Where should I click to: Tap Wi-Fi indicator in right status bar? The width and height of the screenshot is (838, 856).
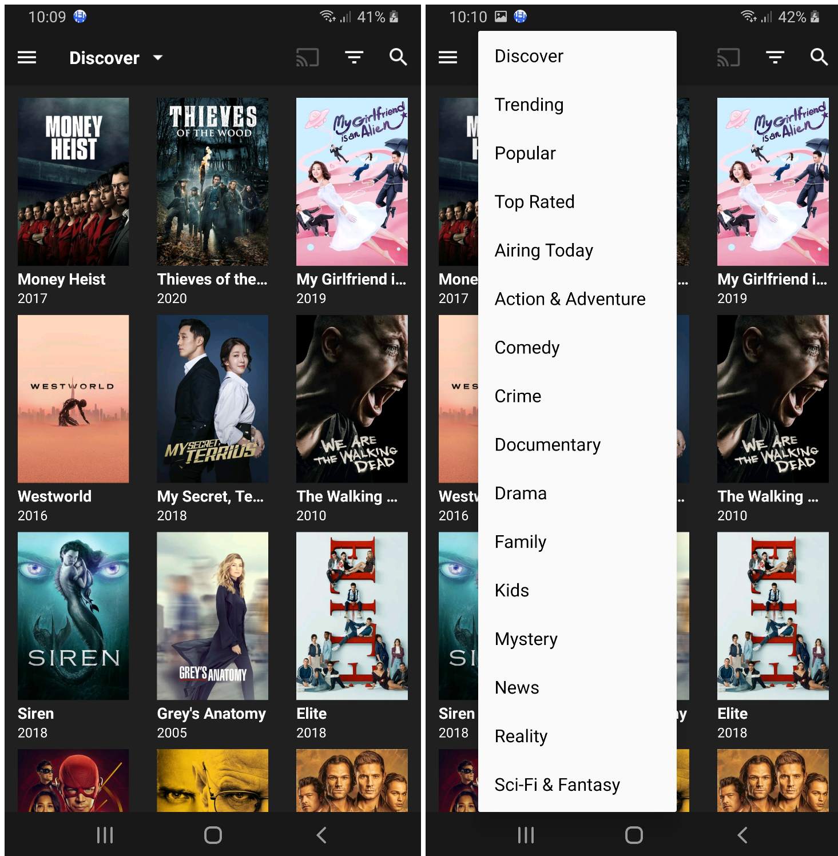[748, 17]
